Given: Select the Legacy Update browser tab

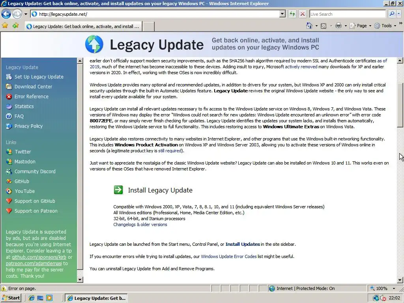Looking at the screenshot, I should pos(84,26).
